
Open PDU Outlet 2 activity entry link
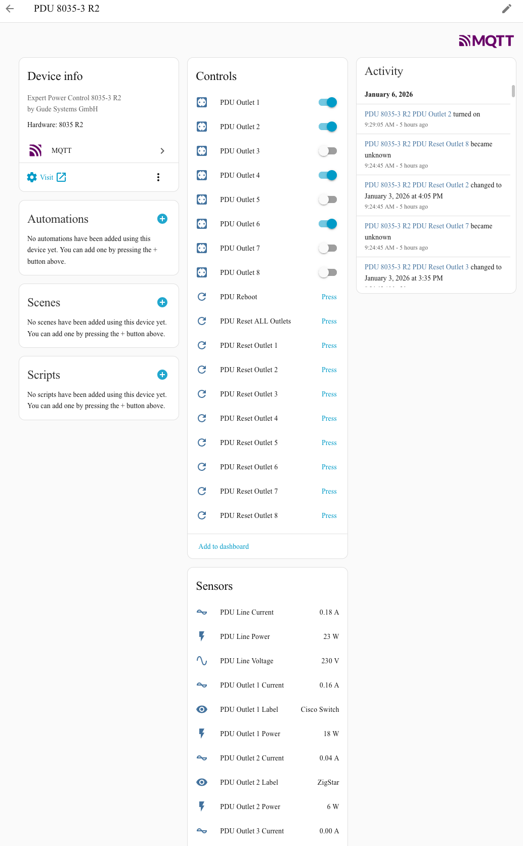[x=408, y=114]
